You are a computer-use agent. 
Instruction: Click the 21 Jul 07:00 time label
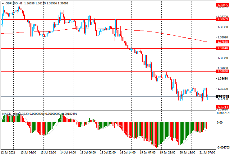pos(207,152)
